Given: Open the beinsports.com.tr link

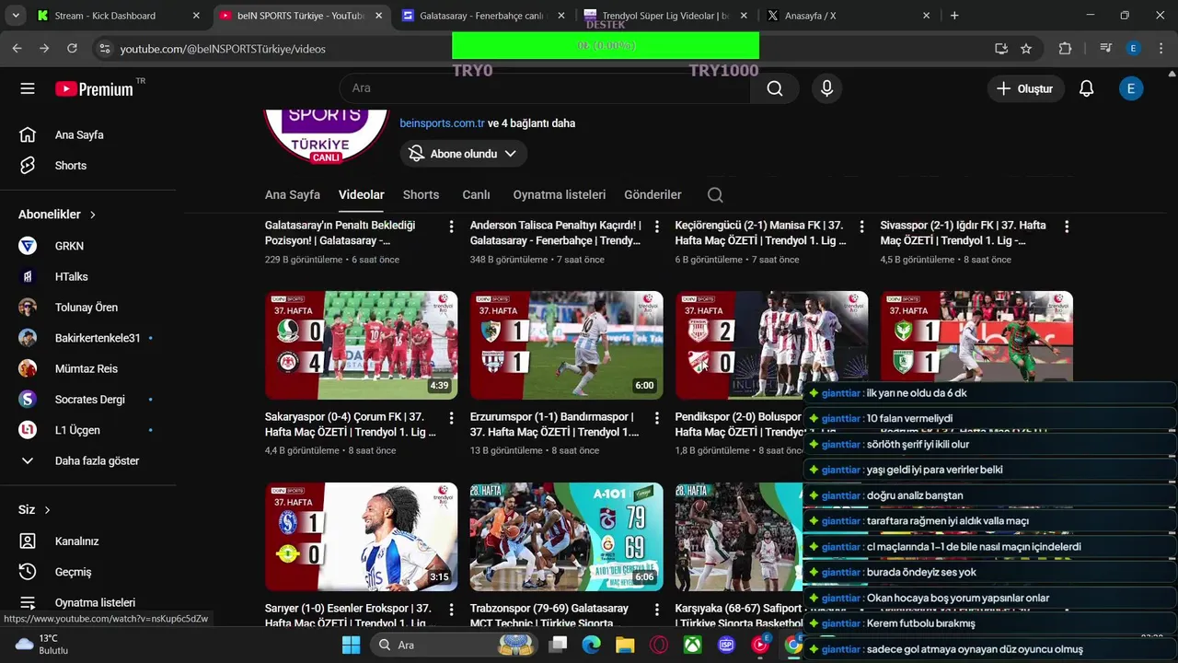Looking at the screenshot, I should pyautogui.click(x=442, y=123).
